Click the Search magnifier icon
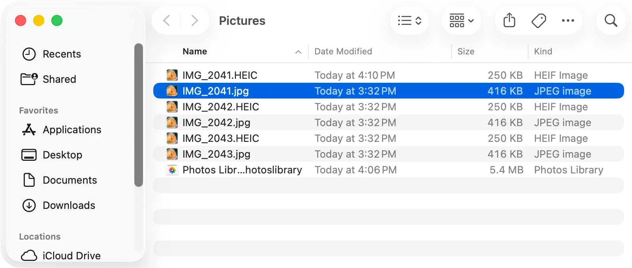Screen dimensions: 632x268 pos(611,20)
